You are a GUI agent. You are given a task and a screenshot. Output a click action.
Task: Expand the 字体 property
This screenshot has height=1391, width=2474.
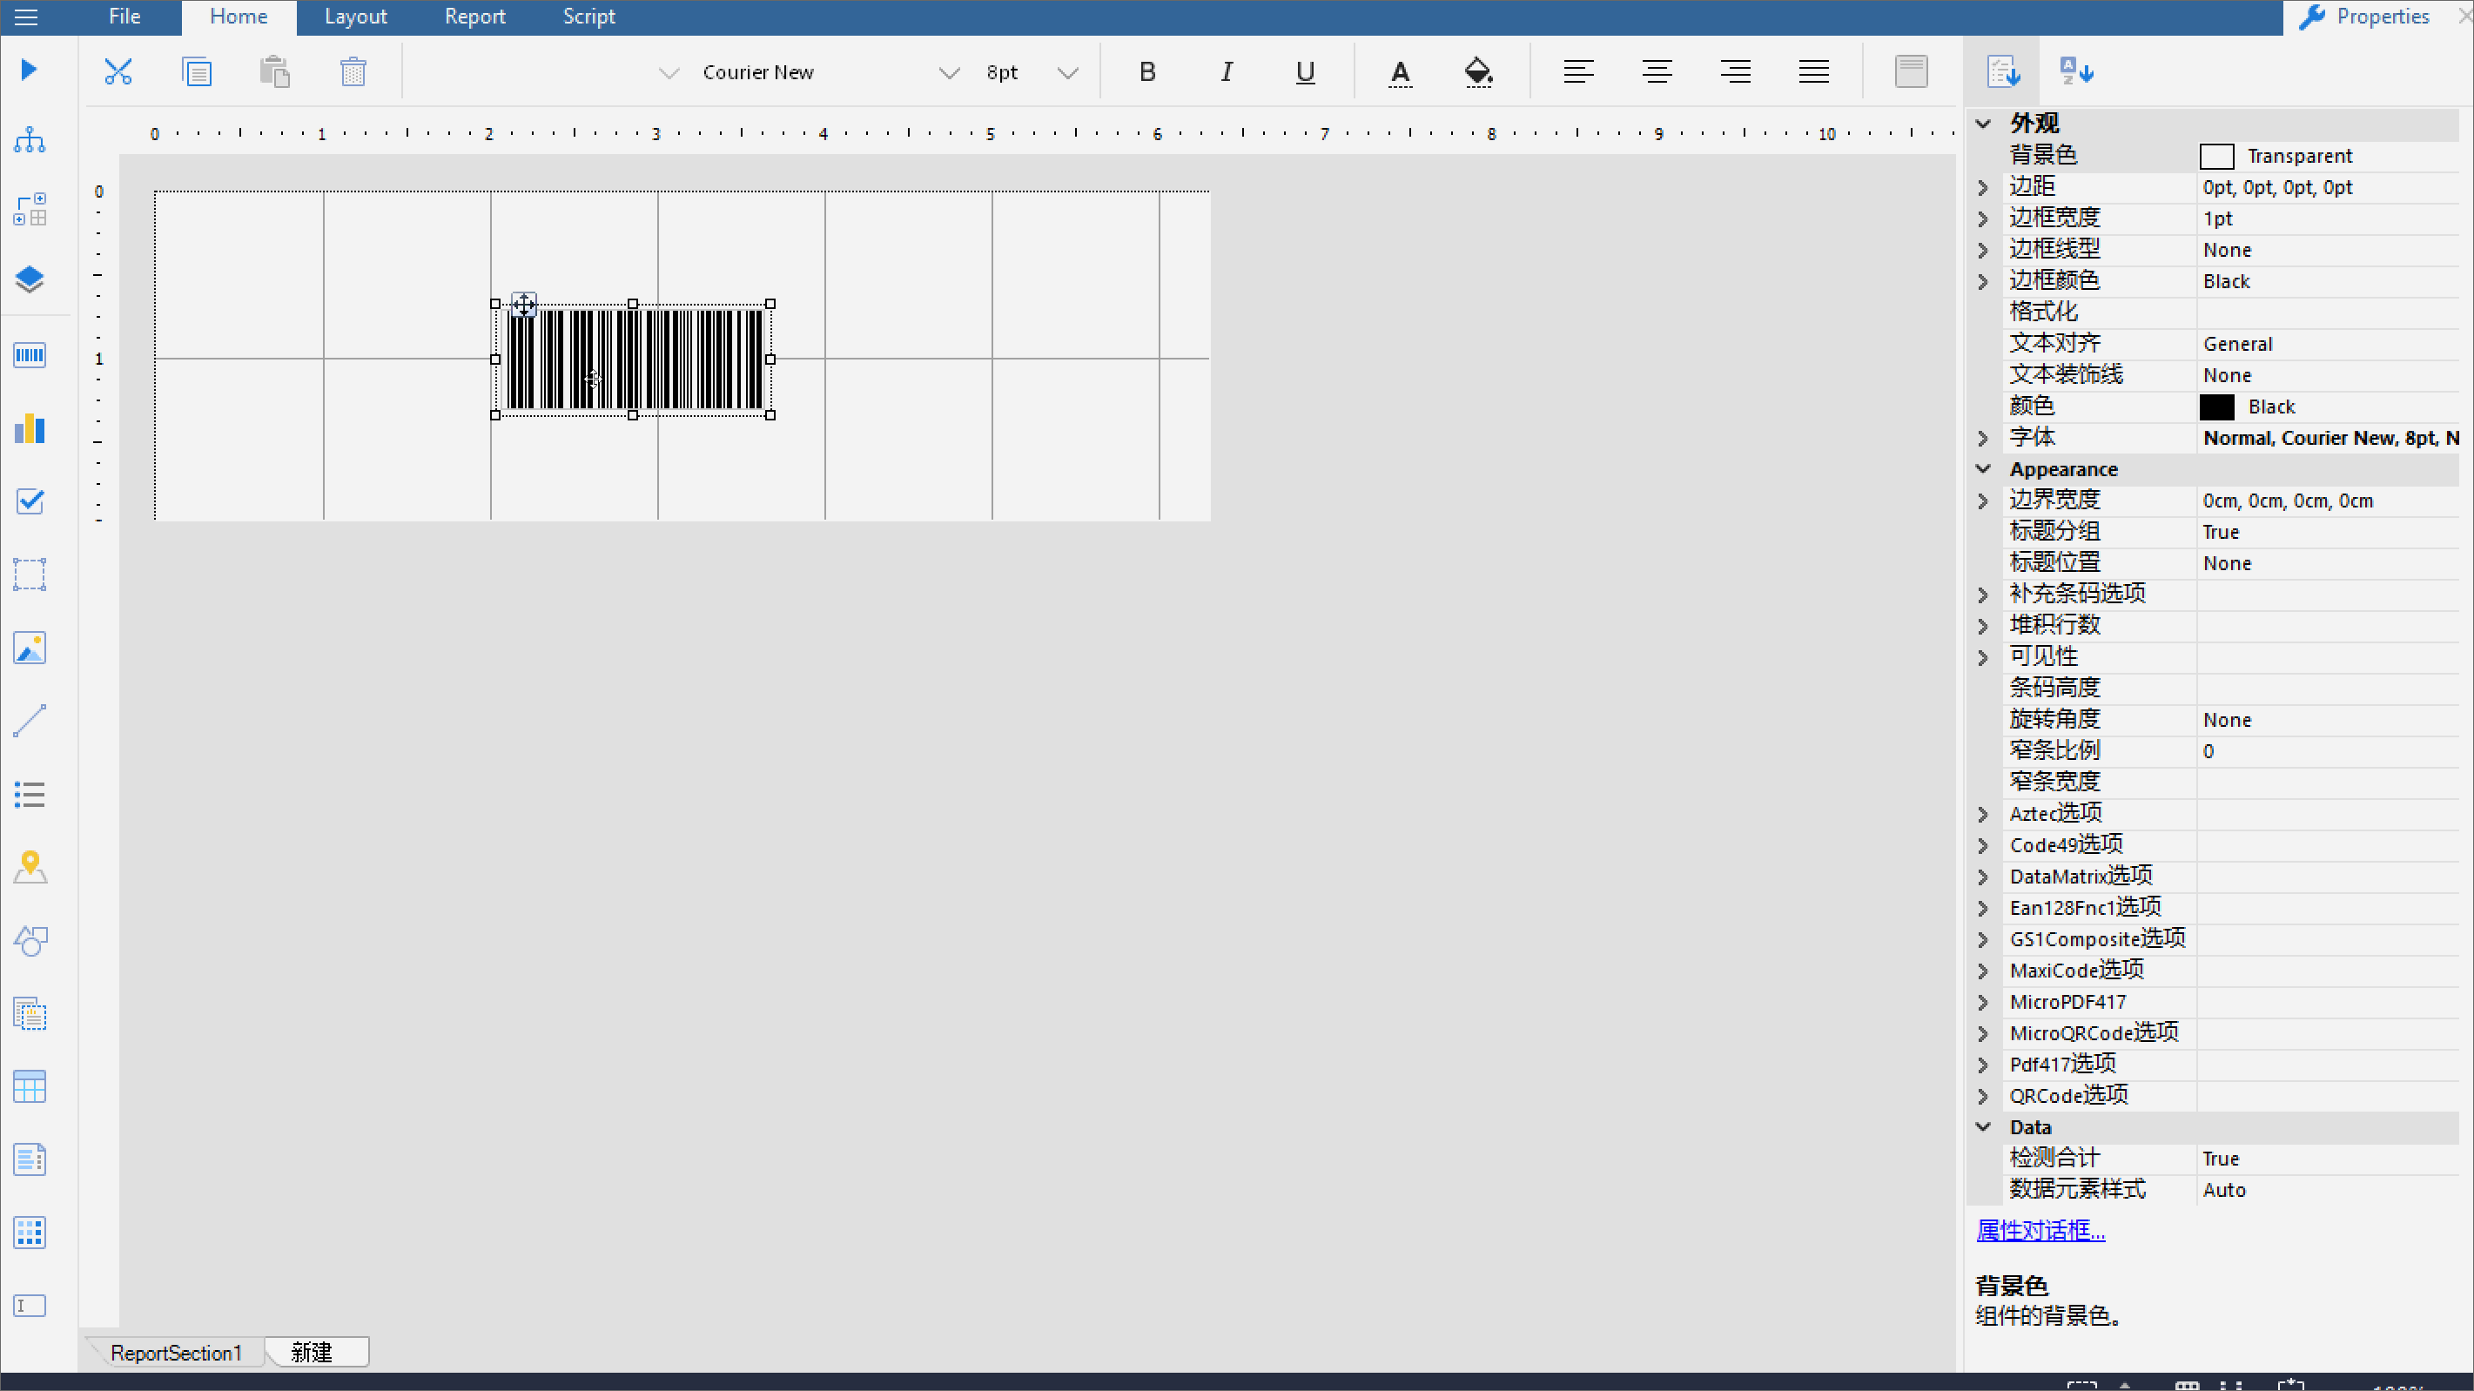pos(1983,438)
